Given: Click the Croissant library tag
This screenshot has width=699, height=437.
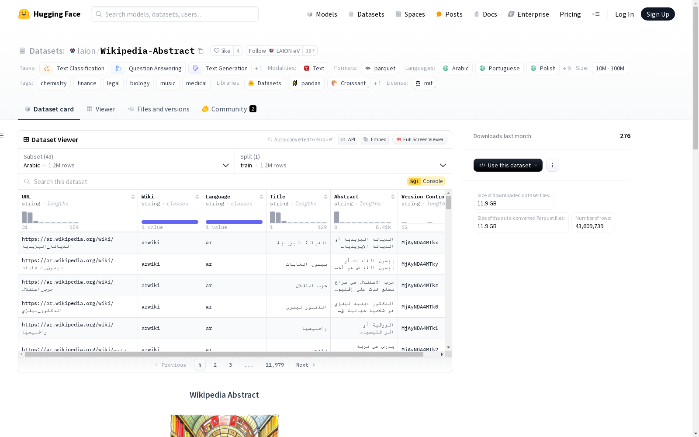Looking at the screenshot, I should click(x=349, y=83).
